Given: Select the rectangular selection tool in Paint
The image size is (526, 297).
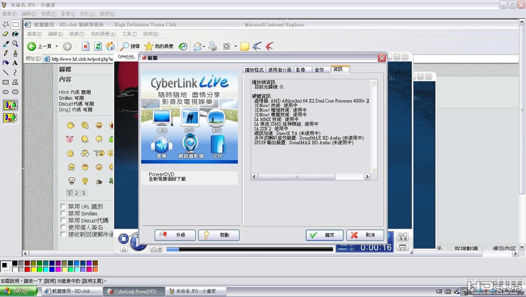Looking at the screenshot, I should pos(15,24).
